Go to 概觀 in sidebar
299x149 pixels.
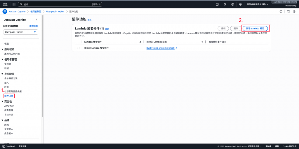6,44
